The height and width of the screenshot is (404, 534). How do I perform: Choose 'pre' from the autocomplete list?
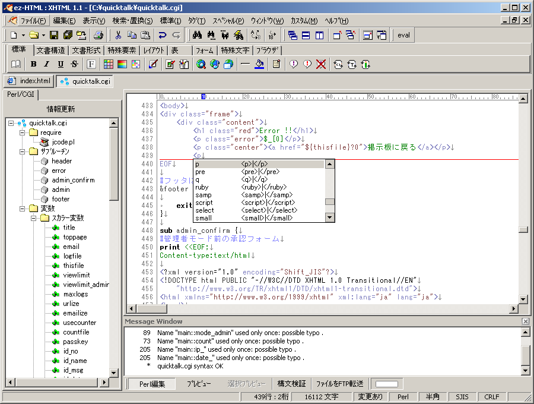coord(259,172)
